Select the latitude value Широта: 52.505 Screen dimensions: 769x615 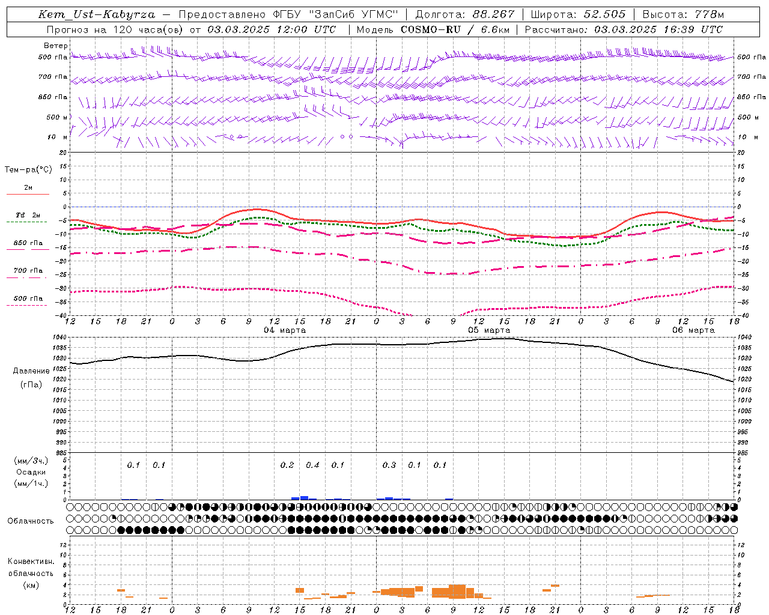pos(578,14)
